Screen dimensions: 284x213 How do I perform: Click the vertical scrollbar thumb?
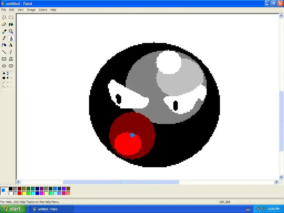click(281, 121)
